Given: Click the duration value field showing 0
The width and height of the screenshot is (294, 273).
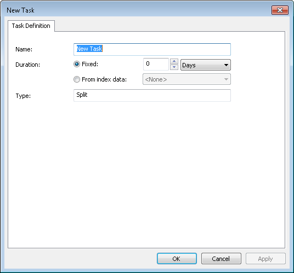Looking at the screenshot, I should (156, 64).
